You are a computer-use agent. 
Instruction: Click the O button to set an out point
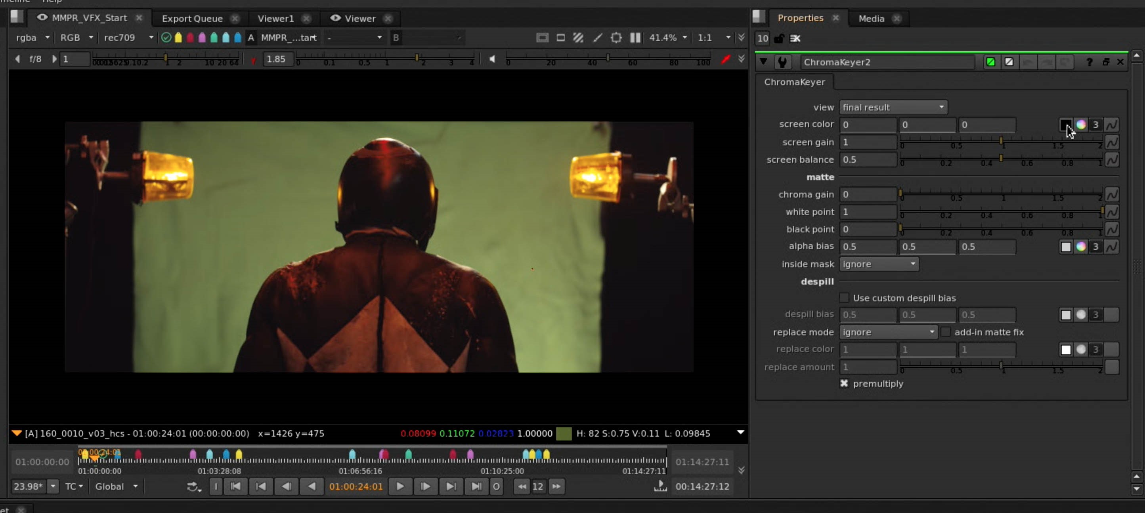click(x=496, y=486)
